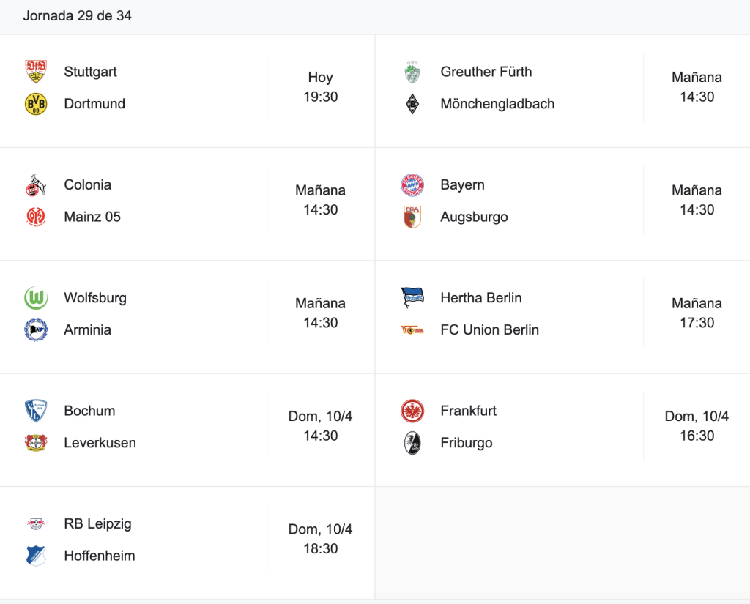This screenshot has height=604, width=750.
Task: Click the Dortmund BVB logo
Action: (x=36, y=104)
